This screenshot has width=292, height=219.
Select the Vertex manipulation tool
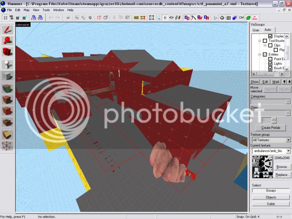(x=7, y=146)
